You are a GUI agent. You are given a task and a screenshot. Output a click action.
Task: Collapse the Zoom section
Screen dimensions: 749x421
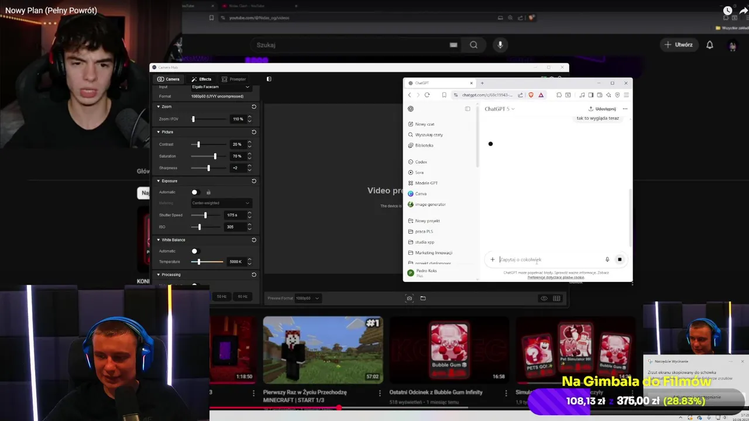[x=158, y=106]
